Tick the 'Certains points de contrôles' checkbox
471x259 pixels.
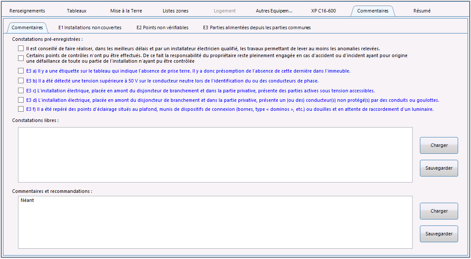21,58
